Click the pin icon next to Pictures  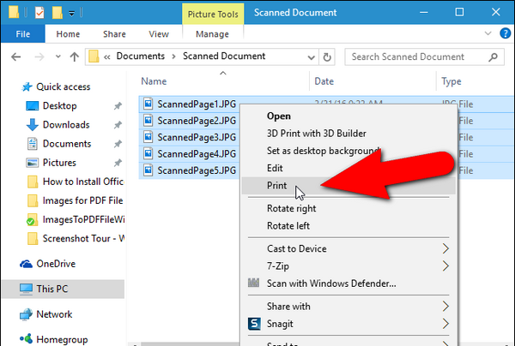[x=118, y=163]
